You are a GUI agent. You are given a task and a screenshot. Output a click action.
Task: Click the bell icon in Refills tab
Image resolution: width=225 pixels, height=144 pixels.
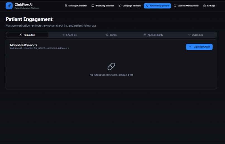tap(107, 35)
